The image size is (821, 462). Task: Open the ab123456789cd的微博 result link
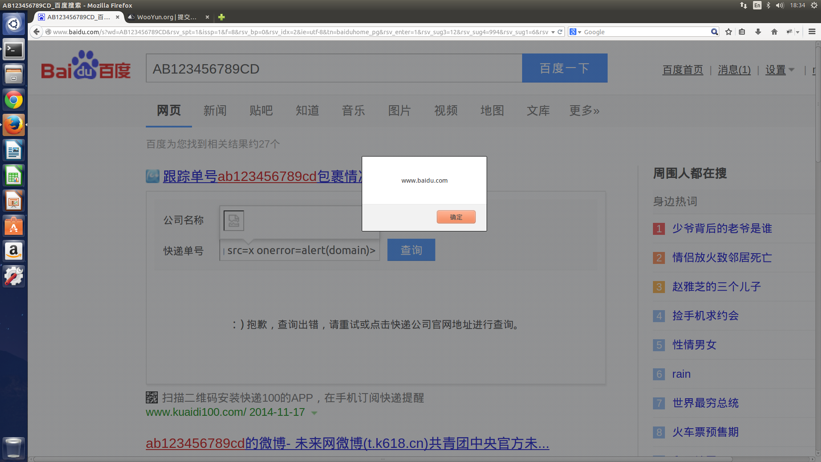tap(347, 443)
